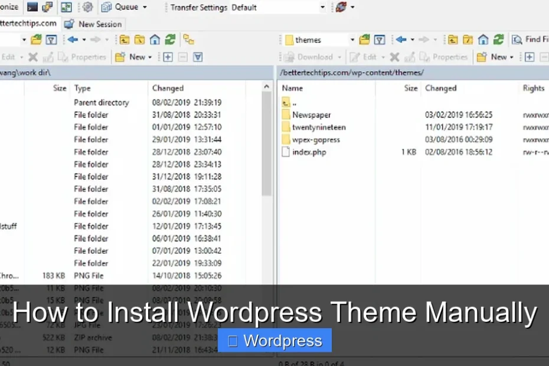Click left panel scrollbar up arrow
This screenshot has height=366, width=549.
coord(266,87)
